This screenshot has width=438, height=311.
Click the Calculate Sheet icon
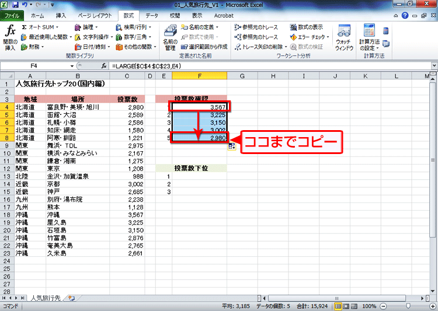tap(386, 44)
